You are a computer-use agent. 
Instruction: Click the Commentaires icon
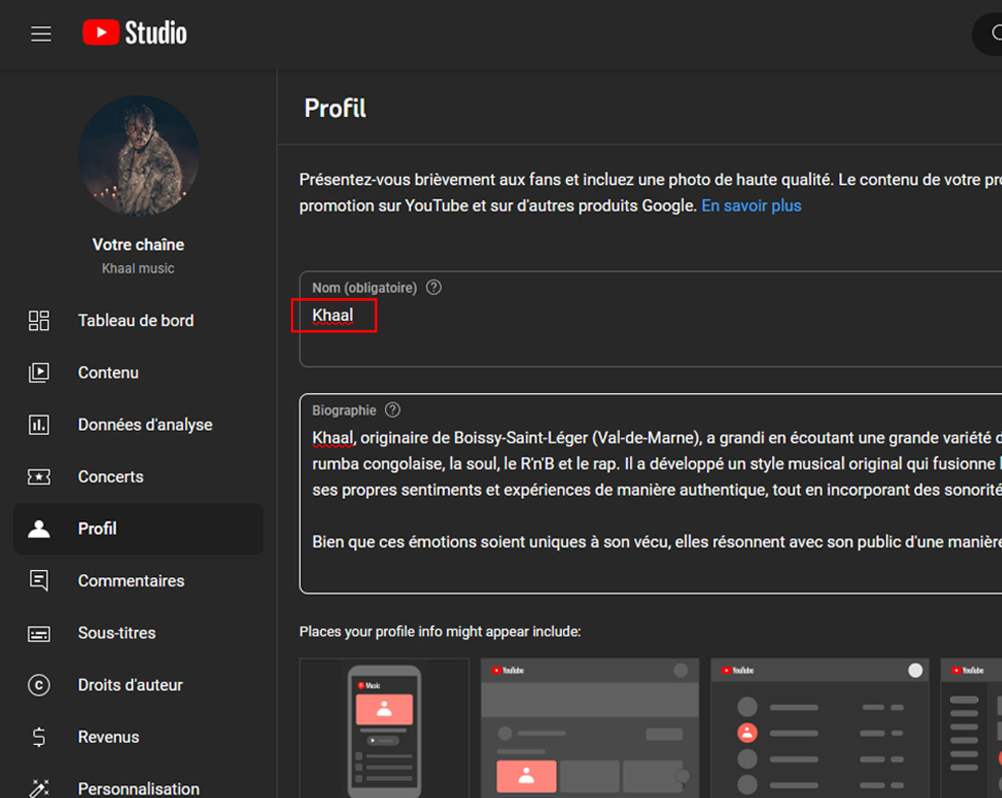pos(39,581)
